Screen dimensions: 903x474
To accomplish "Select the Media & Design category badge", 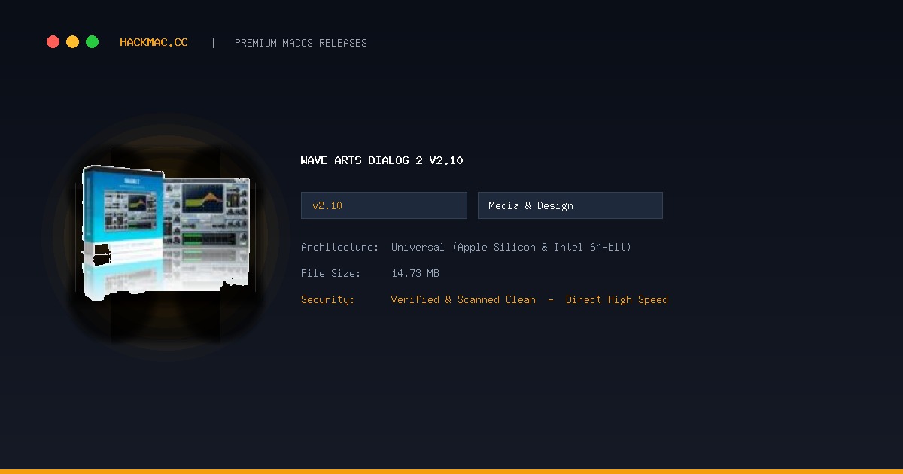I will [x=570, y=205].
